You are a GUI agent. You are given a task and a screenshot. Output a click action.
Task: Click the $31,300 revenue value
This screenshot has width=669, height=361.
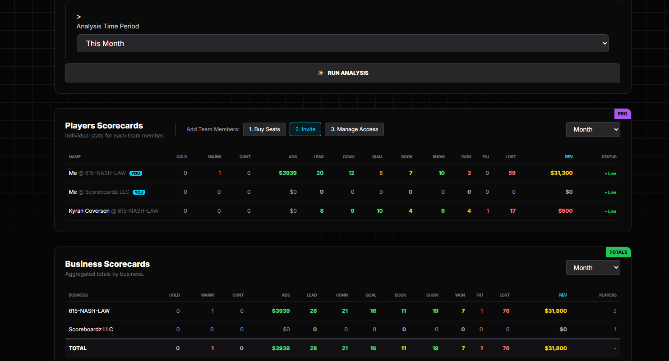point(562,173)
